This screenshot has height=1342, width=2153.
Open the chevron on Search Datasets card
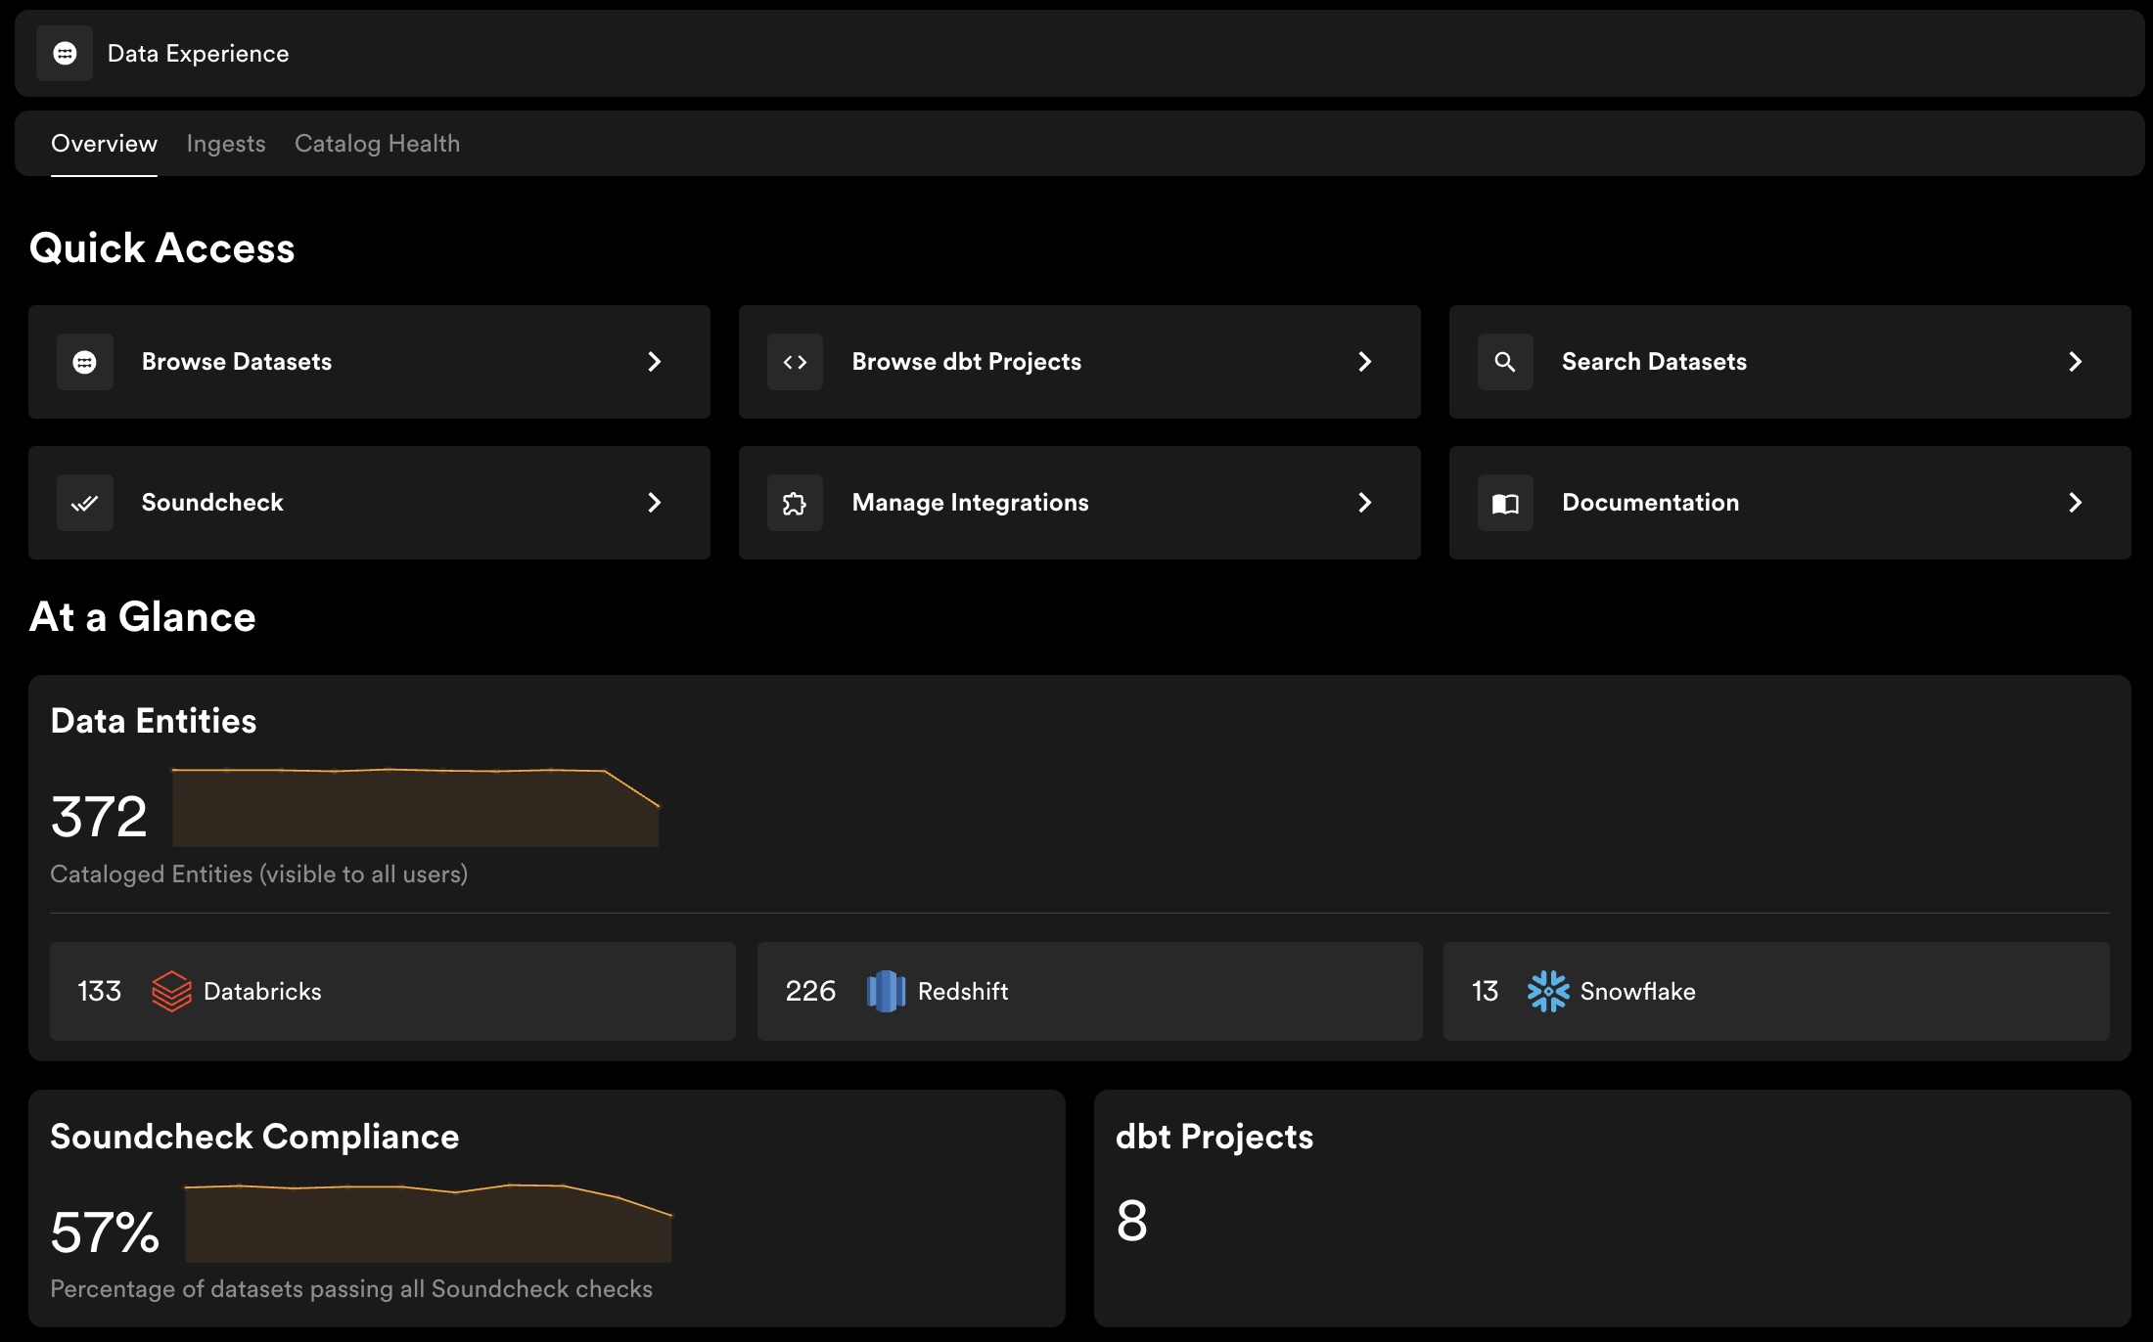(x=2076, y=362)
